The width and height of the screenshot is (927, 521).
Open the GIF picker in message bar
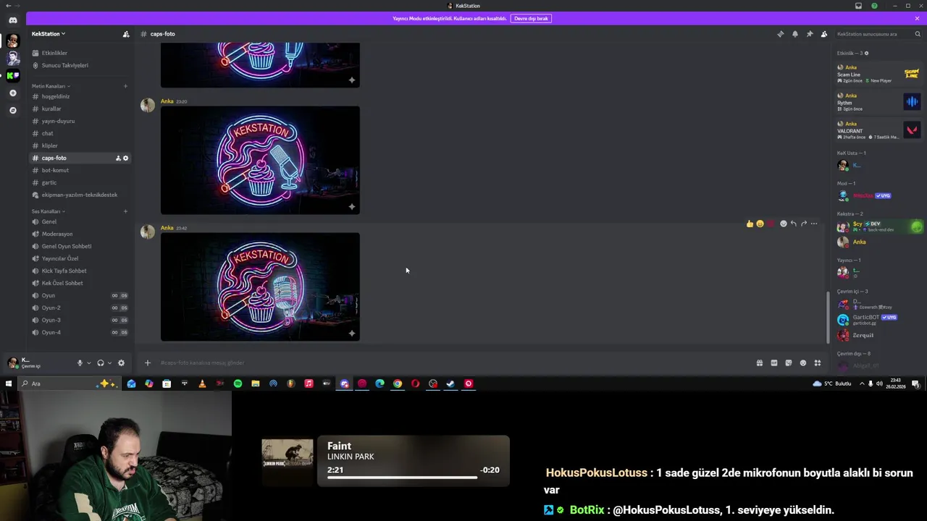pyautogui.click(x=773, y=363)
